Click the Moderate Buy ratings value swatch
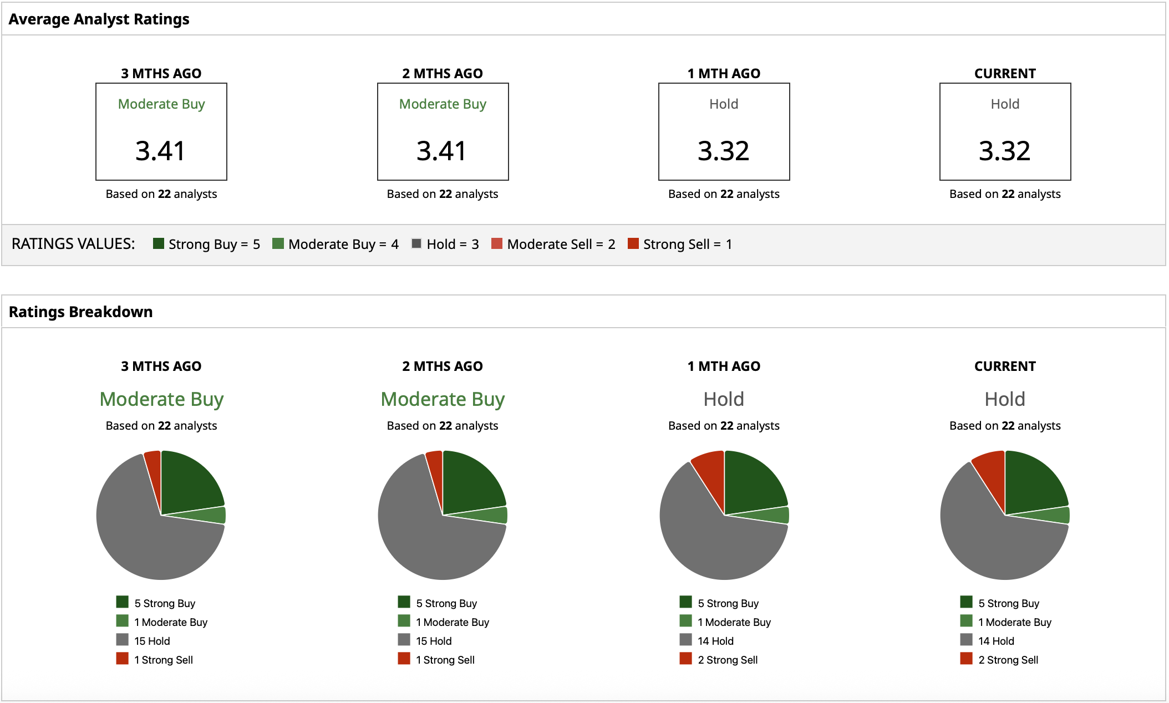 [x=278, y=243]
